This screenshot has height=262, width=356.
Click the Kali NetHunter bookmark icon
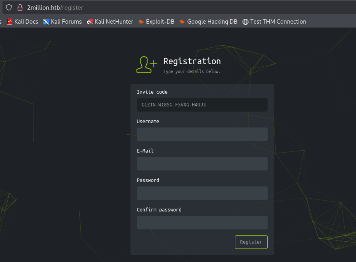[x=89, y=21]
